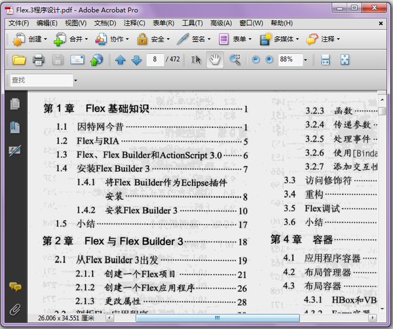Click the Secure padlock icon
This screenshot has height=329, width=393.
pyautogui.click(x=142, y=39)
